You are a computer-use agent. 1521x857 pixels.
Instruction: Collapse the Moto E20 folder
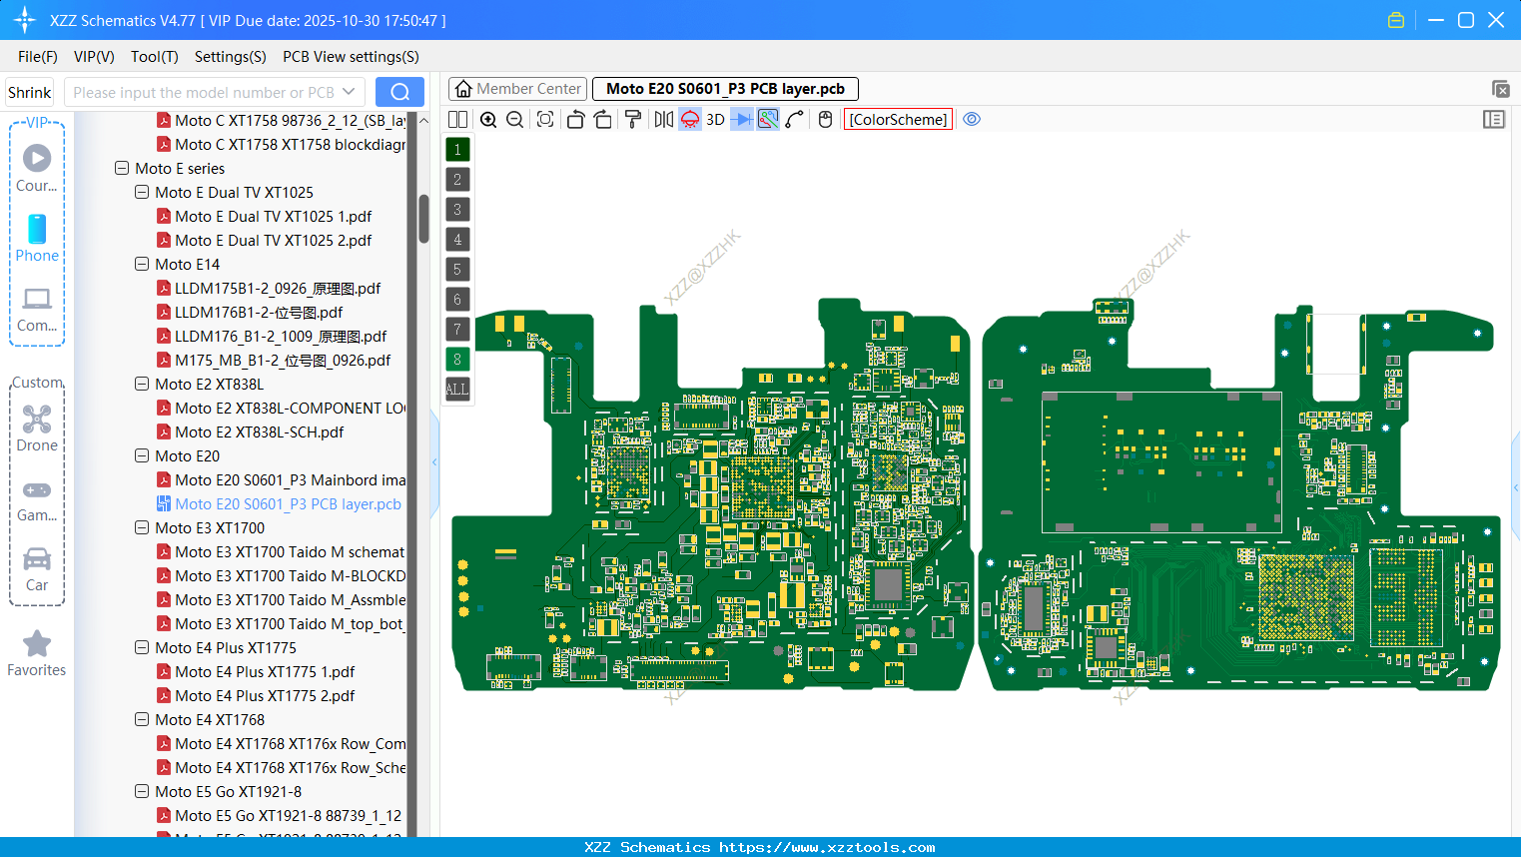click(x=142, y=455)
